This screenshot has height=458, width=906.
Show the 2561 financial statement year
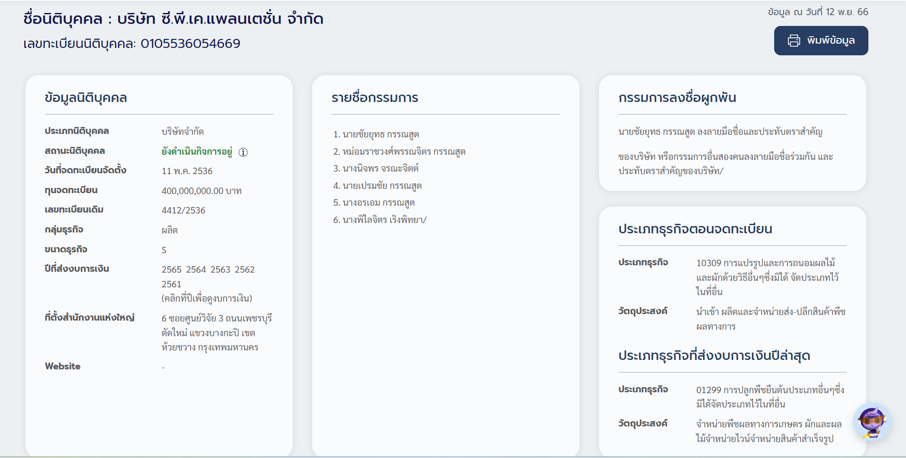[x=172, y=284]
